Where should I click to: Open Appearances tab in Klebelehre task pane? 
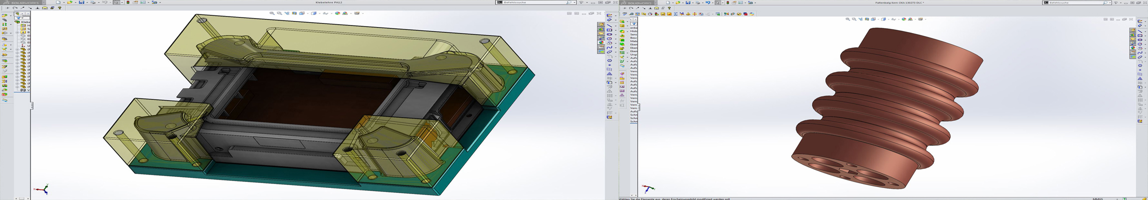tap(601, 42)
